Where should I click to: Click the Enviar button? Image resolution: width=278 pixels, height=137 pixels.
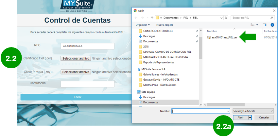[x=78, y=97]
